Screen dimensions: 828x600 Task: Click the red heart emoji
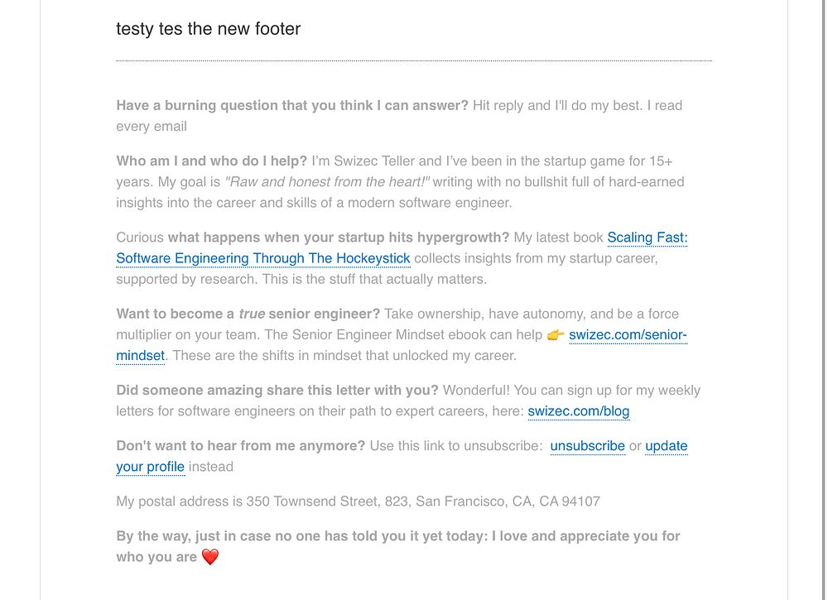[x=210, y=557]
